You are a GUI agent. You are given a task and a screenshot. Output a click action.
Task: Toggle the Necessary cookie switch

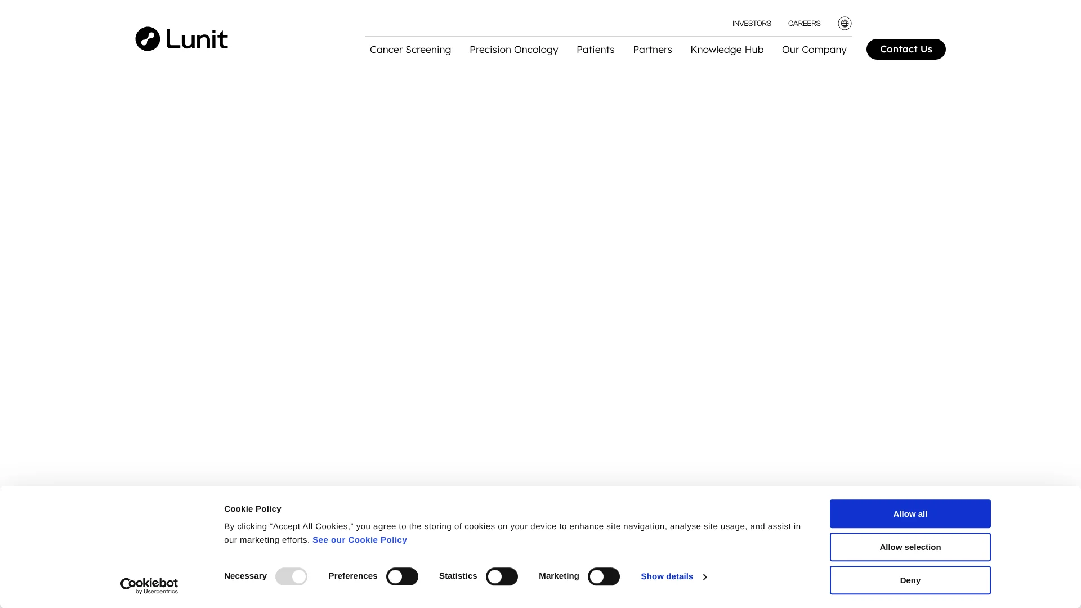291,576
